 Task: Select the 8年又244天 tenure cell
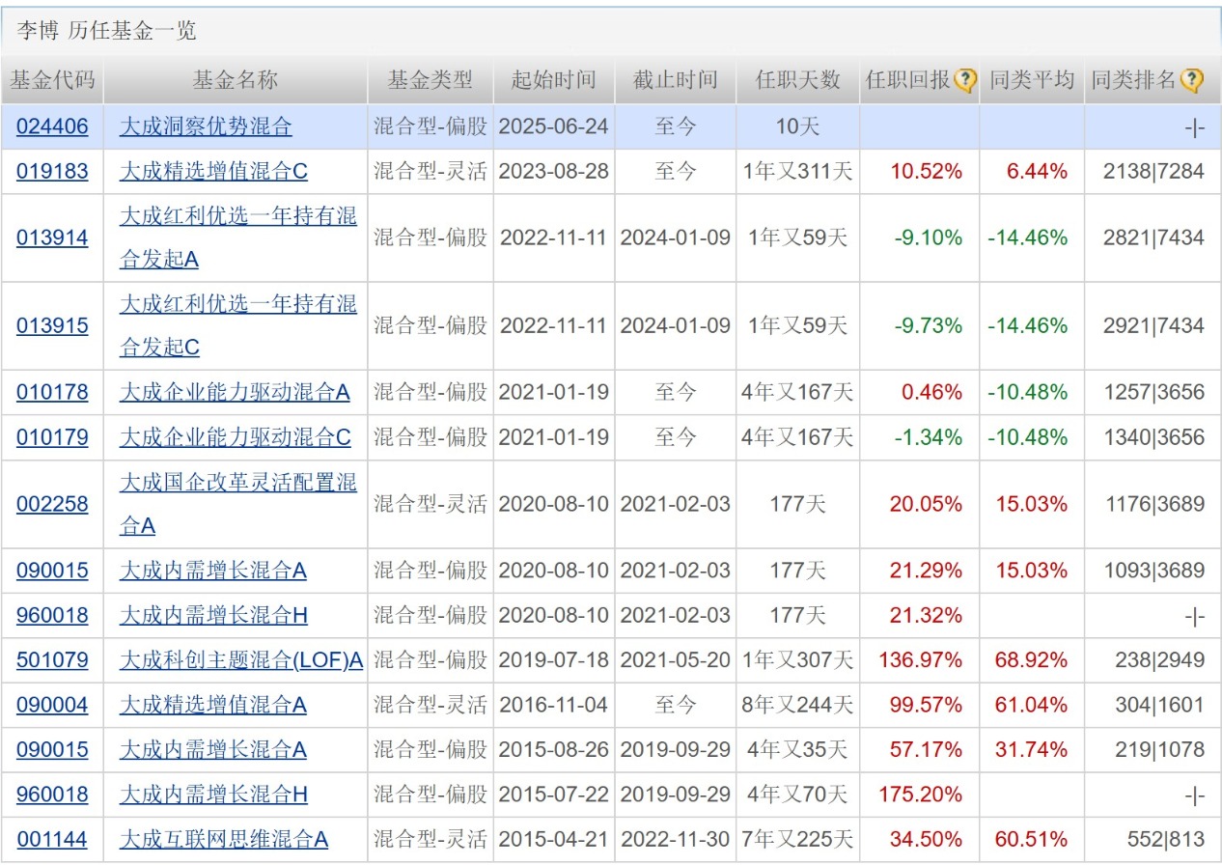coord(797,705)
